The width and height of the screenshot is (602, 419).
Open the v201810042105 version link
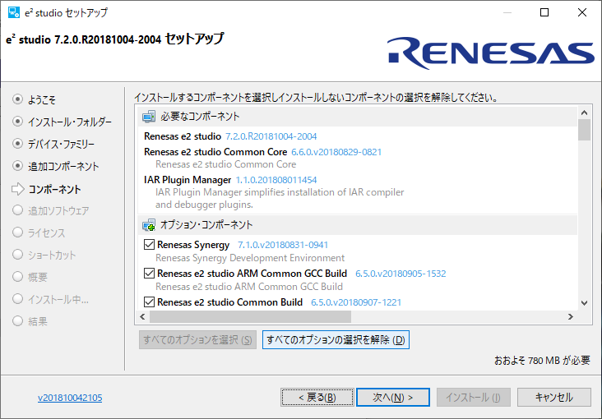coord(70,398)
